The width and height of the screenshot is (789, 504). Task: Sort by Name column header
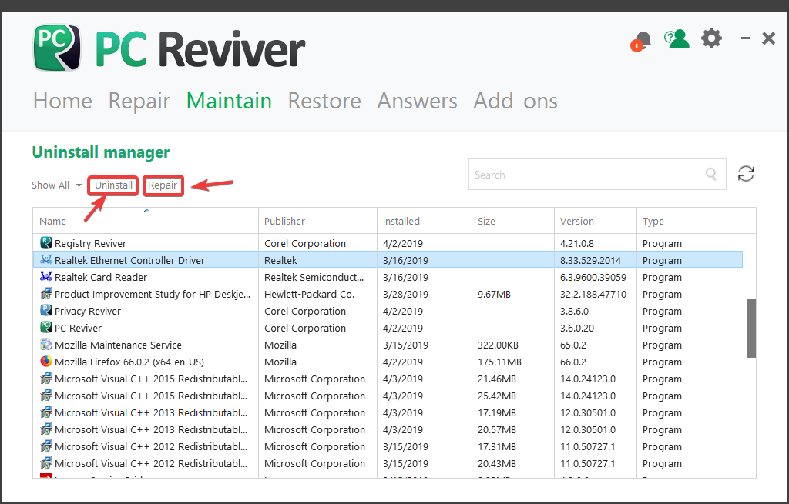pos(146,221)
